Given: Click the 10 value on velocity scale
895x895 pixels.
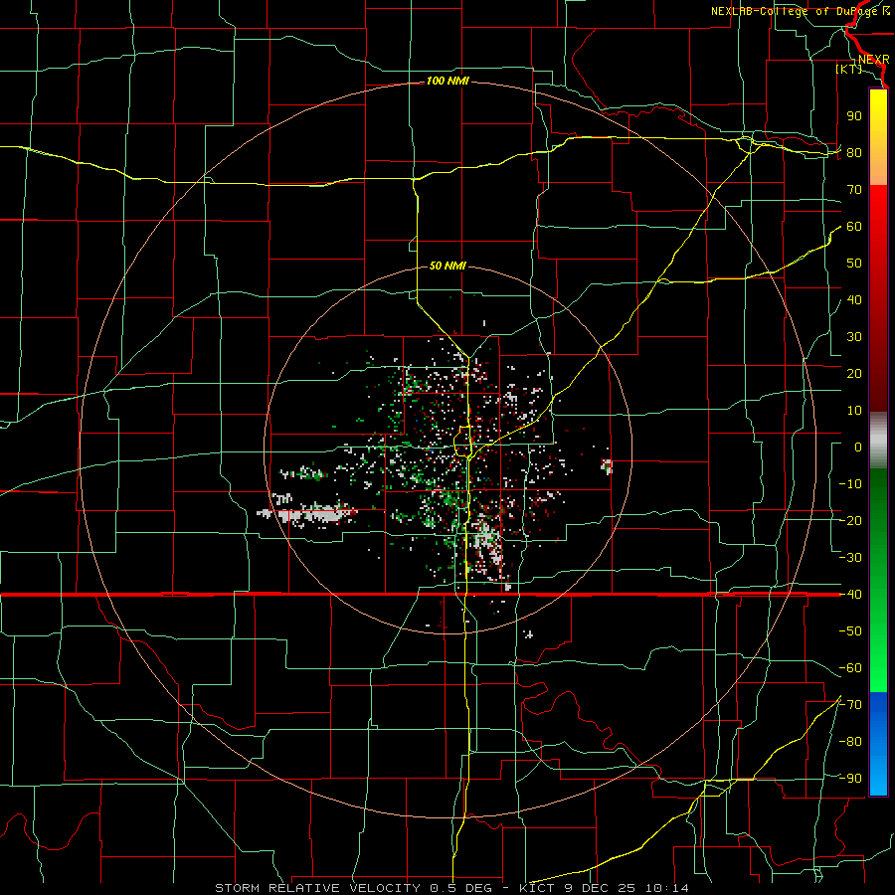Looking at the screenshot, I should click(x=854, y=411).
